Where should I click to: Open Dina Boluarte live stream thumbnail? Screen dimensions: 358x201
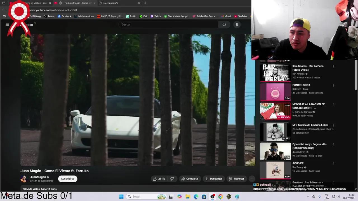click(x=275, y=111)
